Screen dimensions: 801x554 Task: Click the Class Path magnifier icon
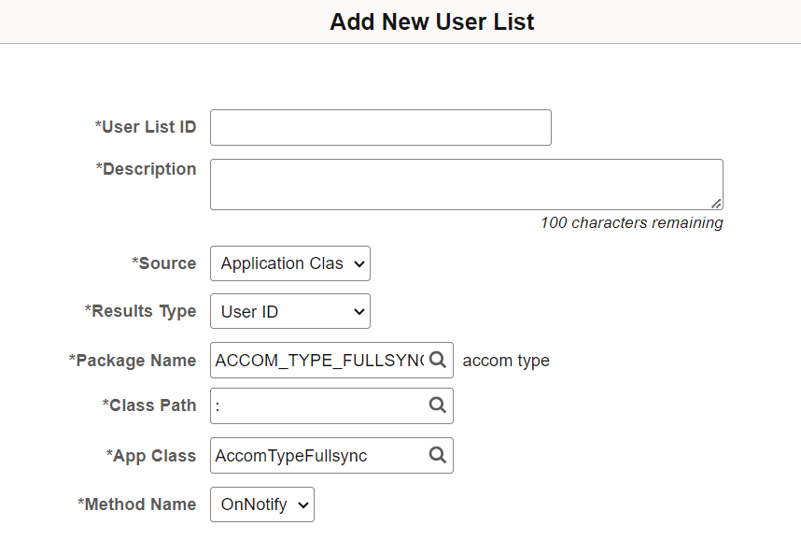(438, 405)
